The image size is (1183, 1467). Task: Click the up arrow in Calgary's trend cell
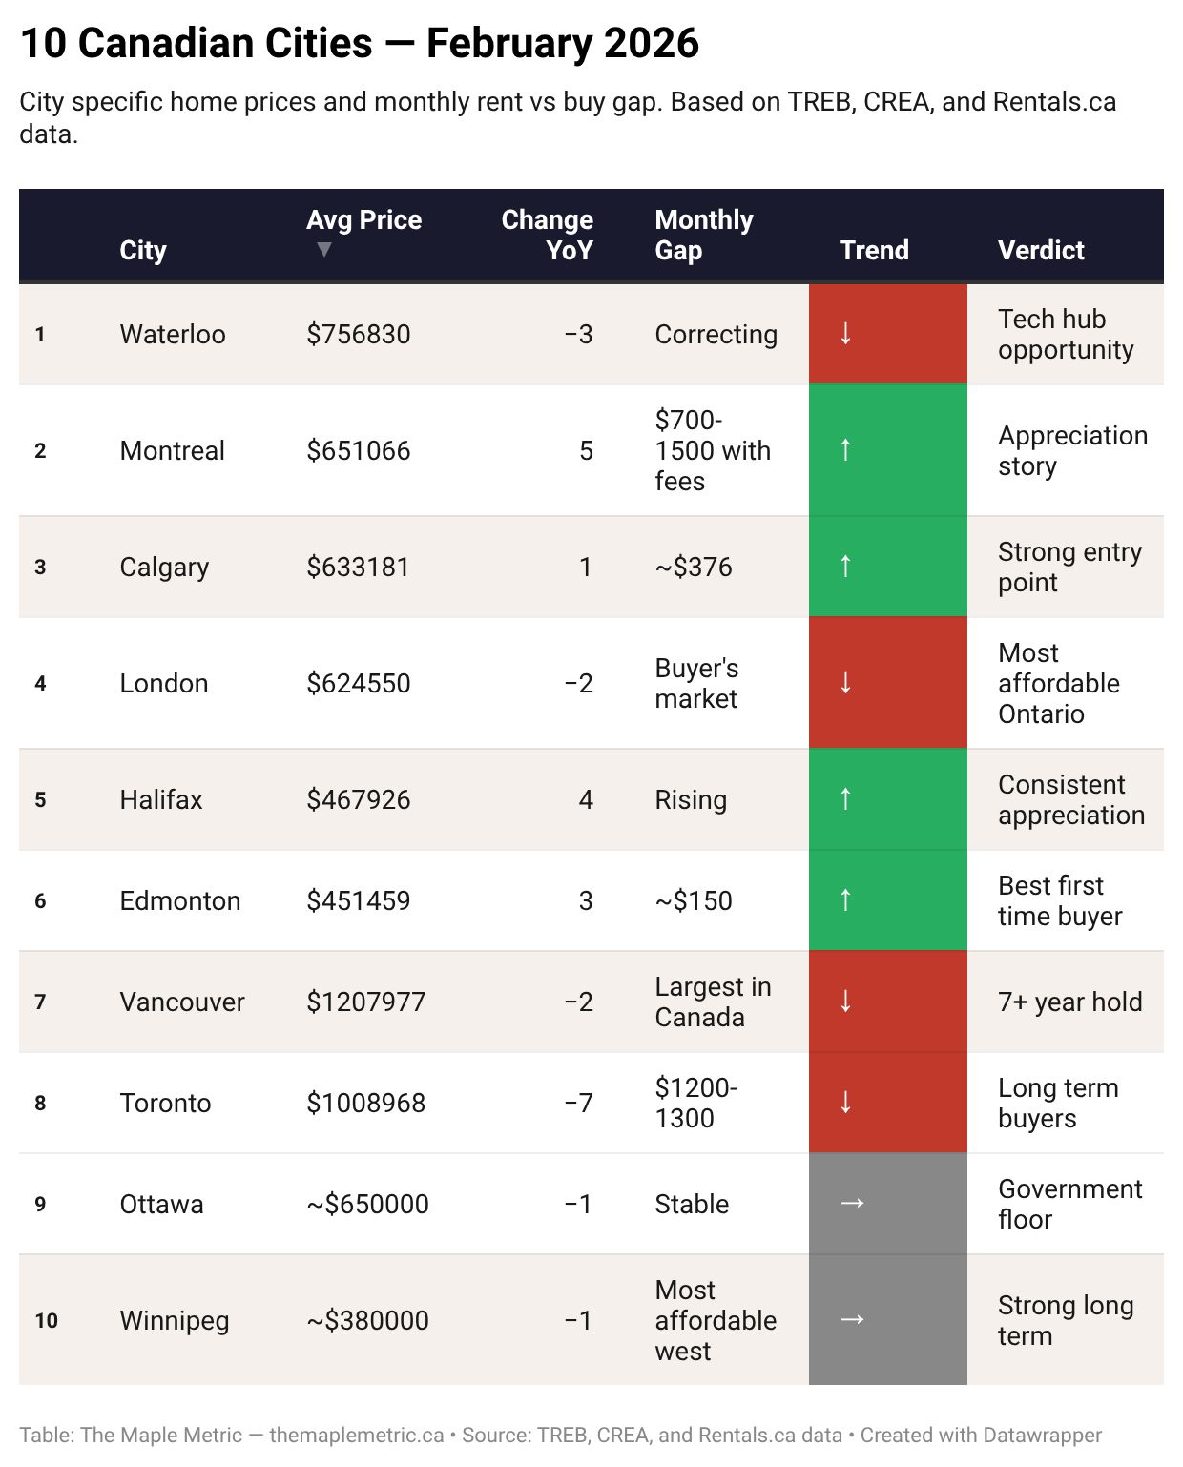coord(845,566)
